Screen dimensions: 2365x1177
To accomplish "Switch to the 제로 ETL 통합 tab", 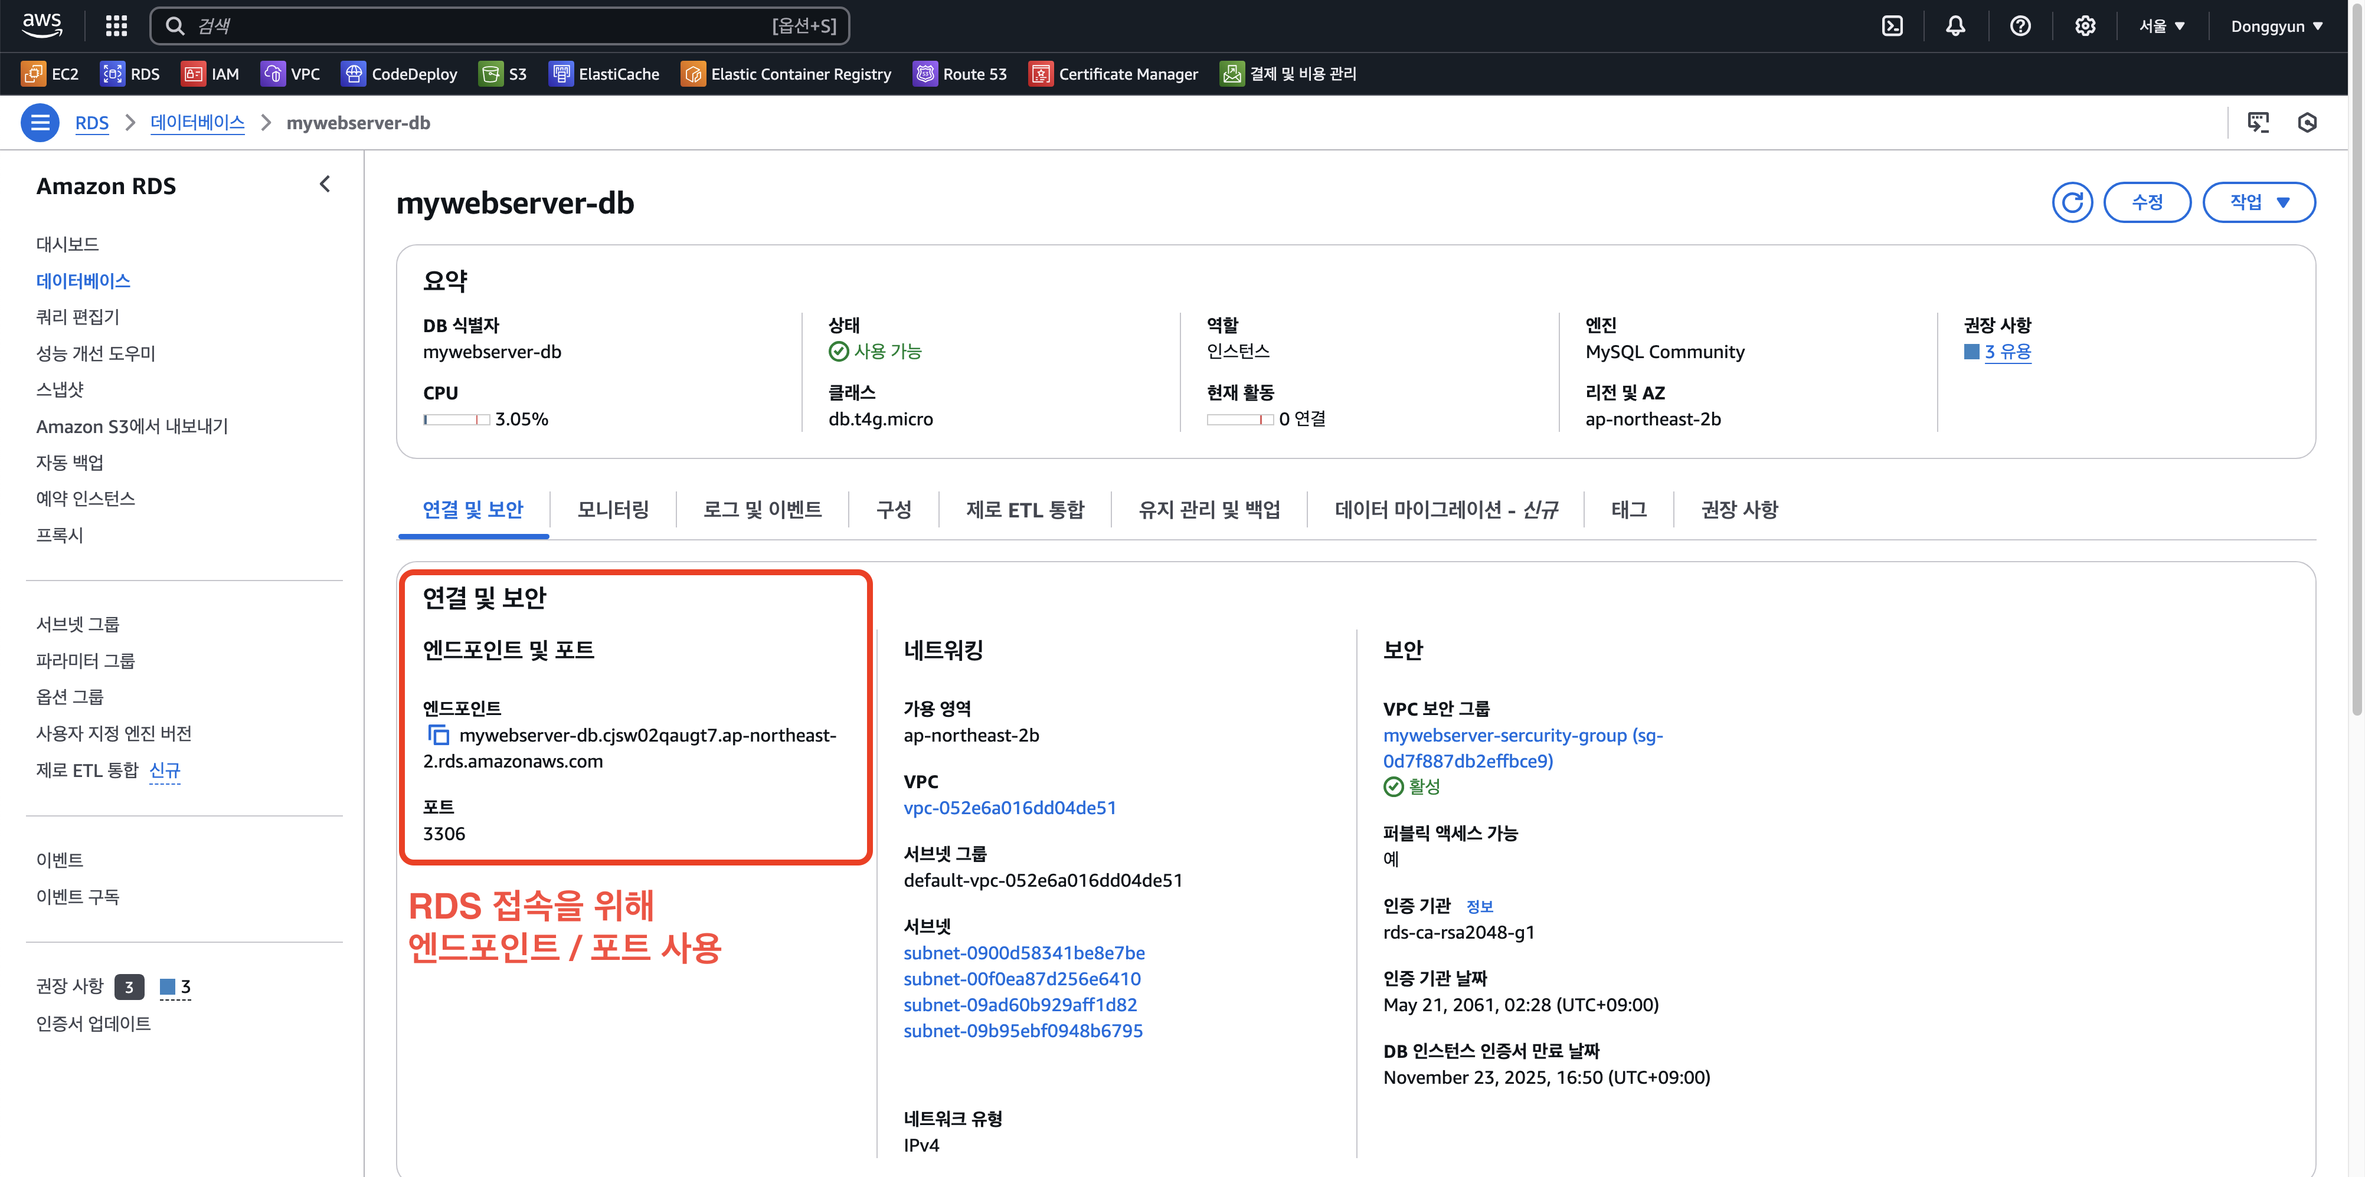I will pyautogui.click(x=1025, y=509).
